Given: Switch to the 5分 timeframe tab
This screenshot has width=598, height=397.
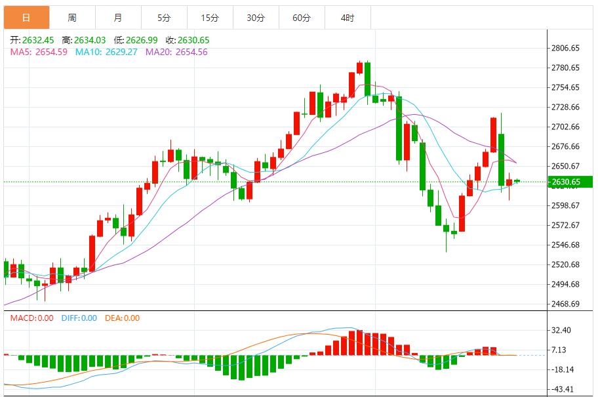Looking at the screenshot, I should (163, 18).
